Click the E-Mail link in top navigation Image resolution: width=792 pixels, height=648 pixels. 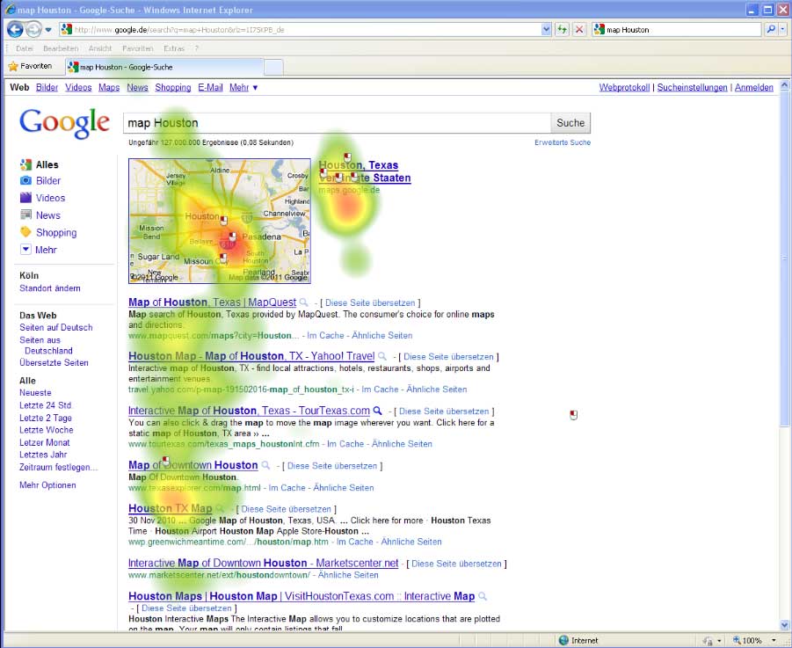210,87
